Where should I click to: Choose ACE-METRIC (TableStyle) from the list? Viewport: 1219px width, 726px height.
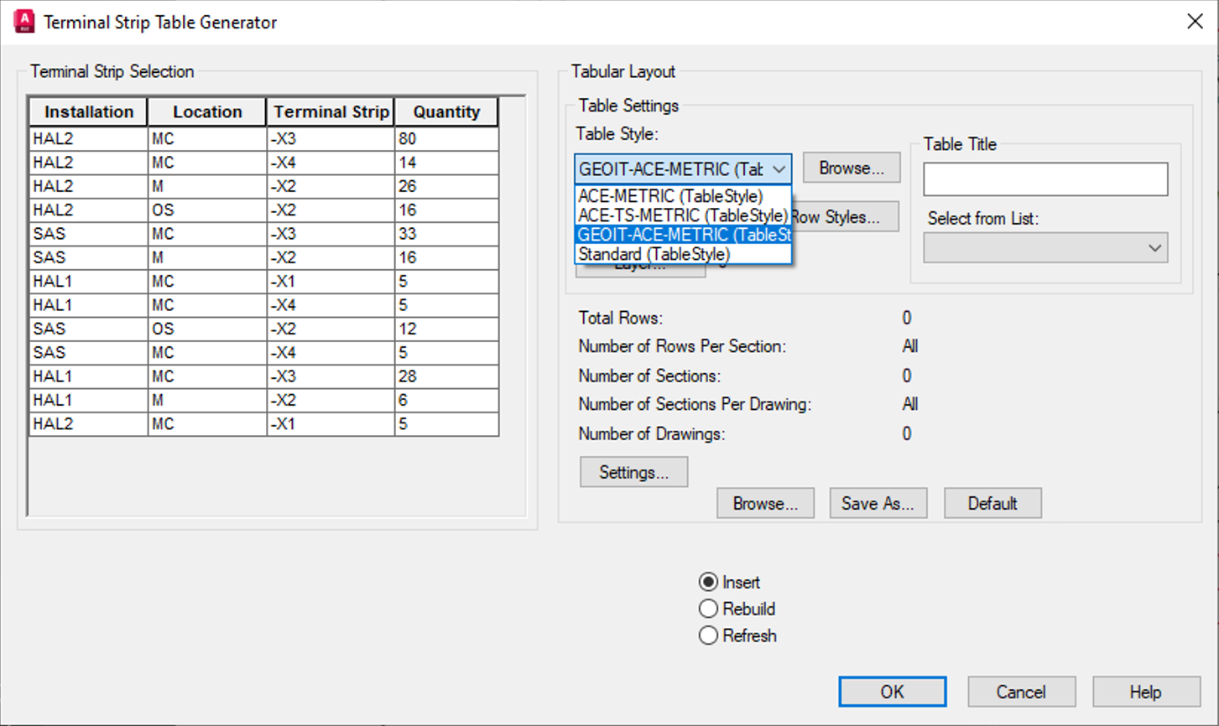point(683,196)
